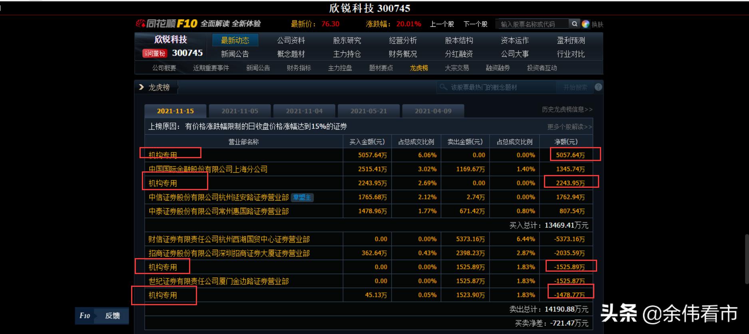This screenshot has height=334, width=749.
Task: Click the 龙虎榜 section arrow icon
Action: coord(141,87)
